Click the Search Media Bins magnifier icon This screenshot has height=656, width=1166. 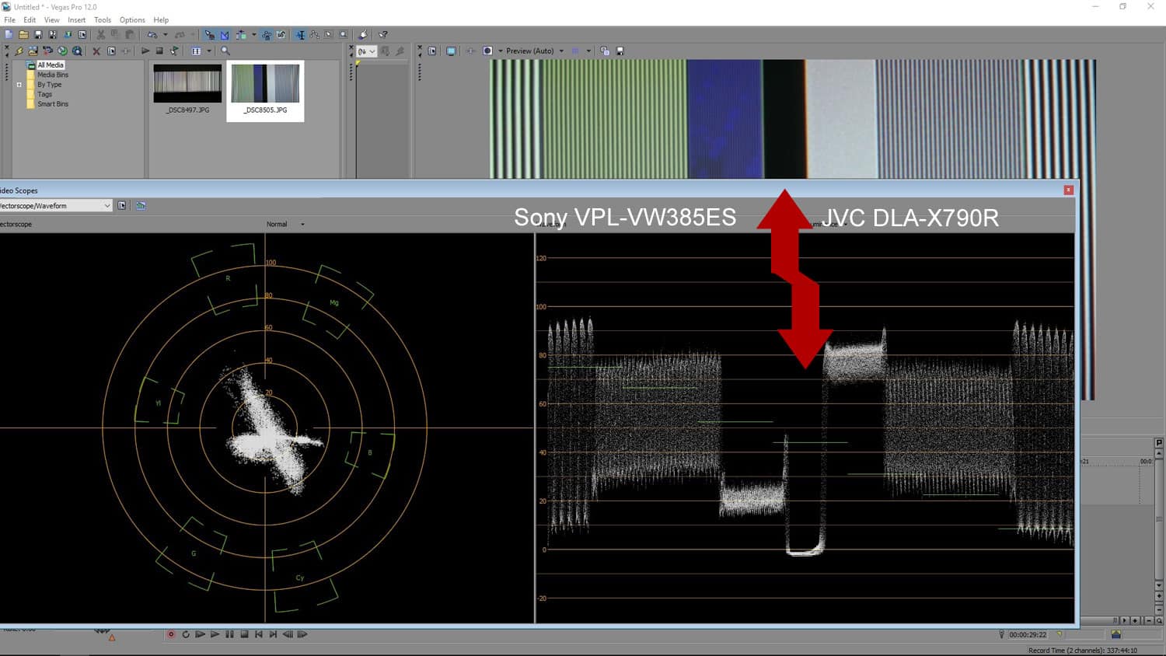tap(225, 51)
